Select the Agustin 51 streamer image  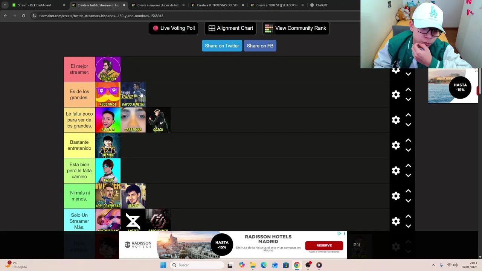(x=108, y=94)
